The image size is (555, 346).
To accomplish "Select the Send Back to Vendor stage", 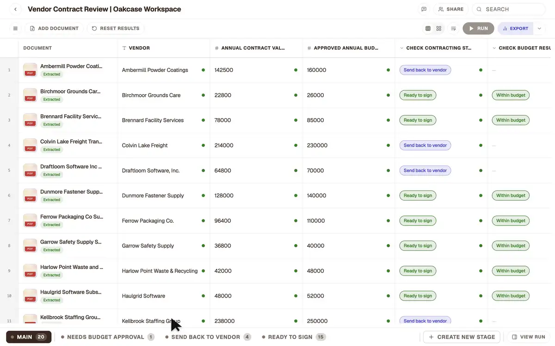I will 208,337.
